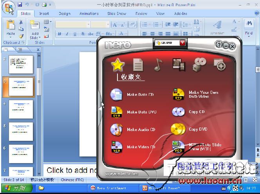Toggle text Shadow formatting
Screen dimensions: 260x194
click(x=83, y=34)
